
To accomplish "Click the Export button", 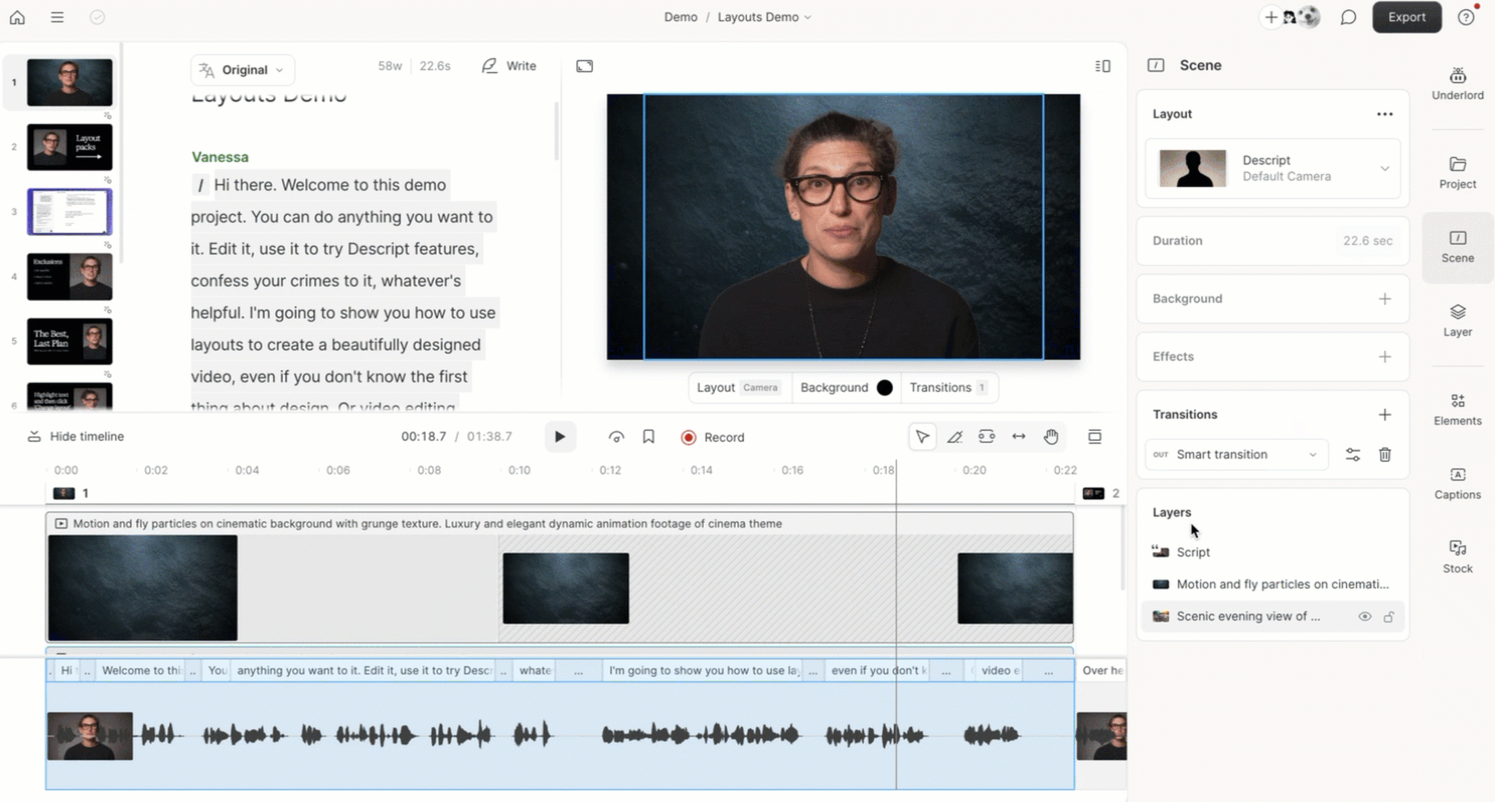I will [1406, 17].
